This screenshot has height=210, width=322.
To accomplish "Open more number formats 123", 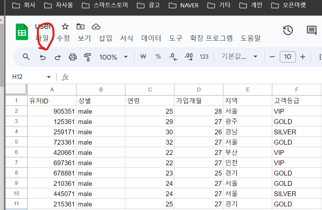I will click(x=204, y=57).
